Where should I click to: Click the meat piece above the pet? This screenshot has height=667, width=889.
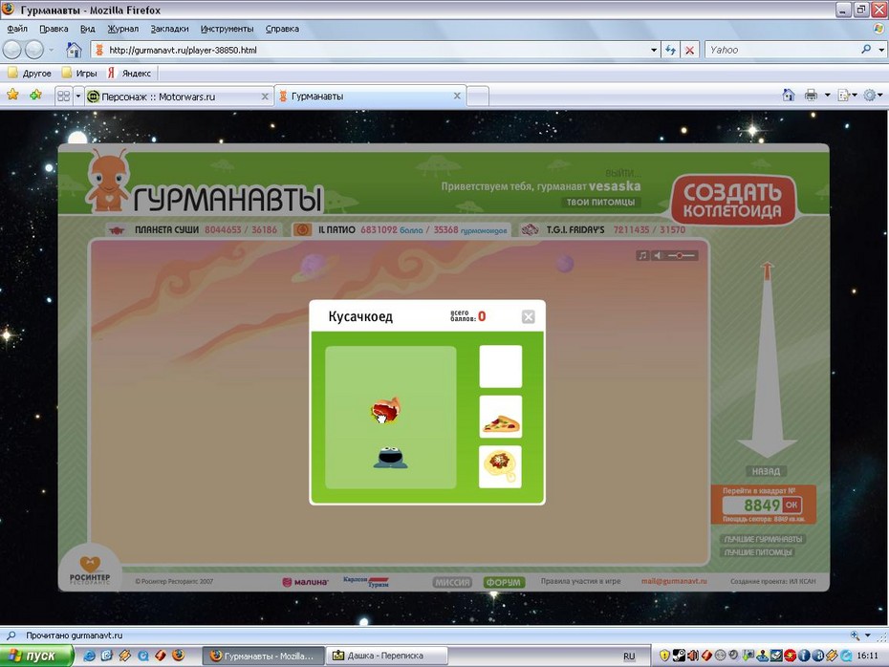pos(385,409)
